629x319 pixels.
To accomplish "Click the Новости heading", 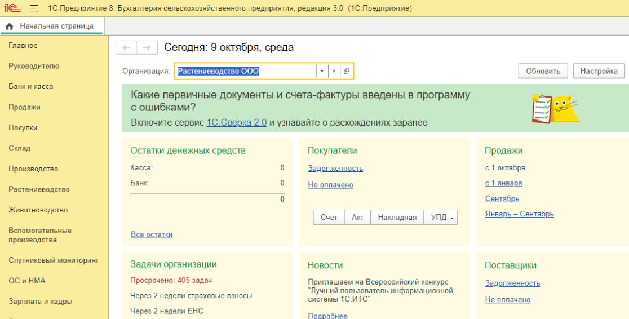I will coord(325,265).
